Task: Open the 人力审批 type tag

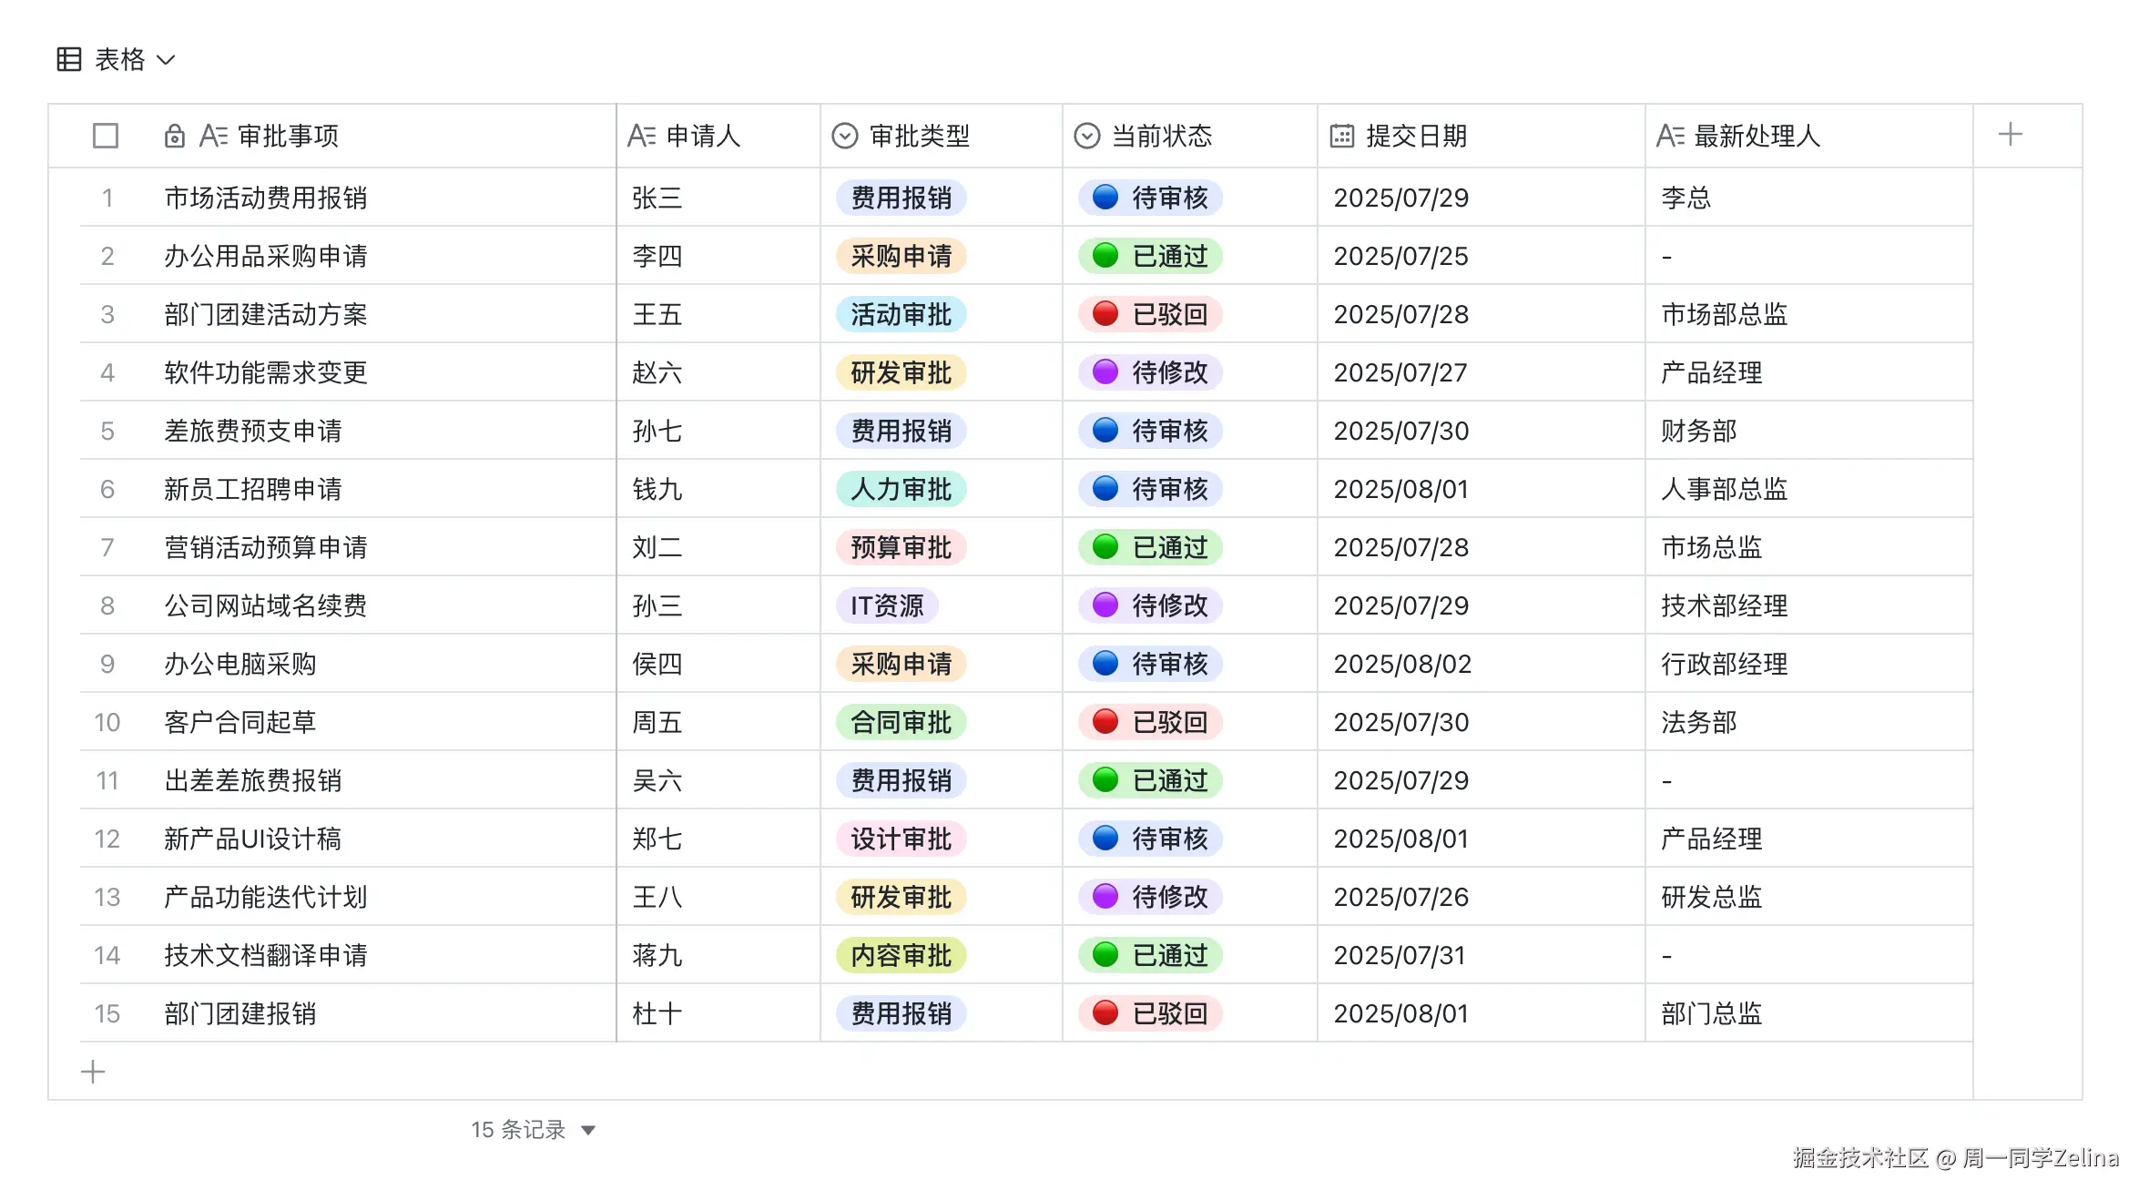Action: [901, 489]
